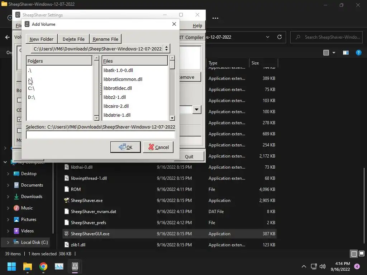Select libdatrie-1.dll in Files list
The image size is (367, 275).
tap(117, 115)
